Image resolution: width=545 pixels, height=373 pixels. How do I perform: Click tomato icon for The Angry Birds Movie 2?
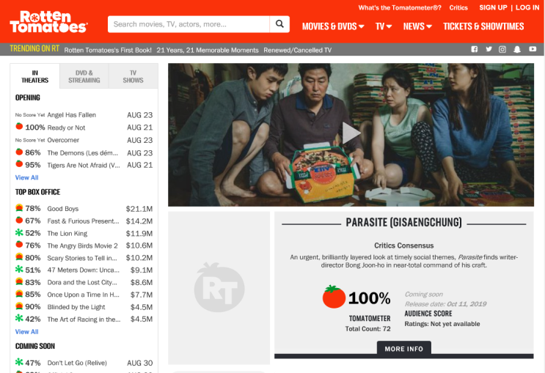19,245
